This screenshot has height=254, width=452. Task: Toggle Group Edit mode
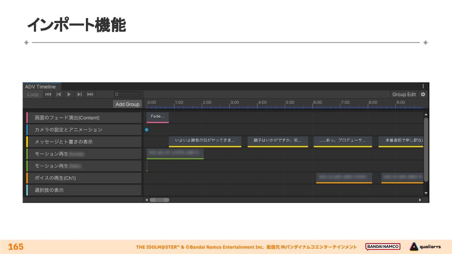(404, 94)
